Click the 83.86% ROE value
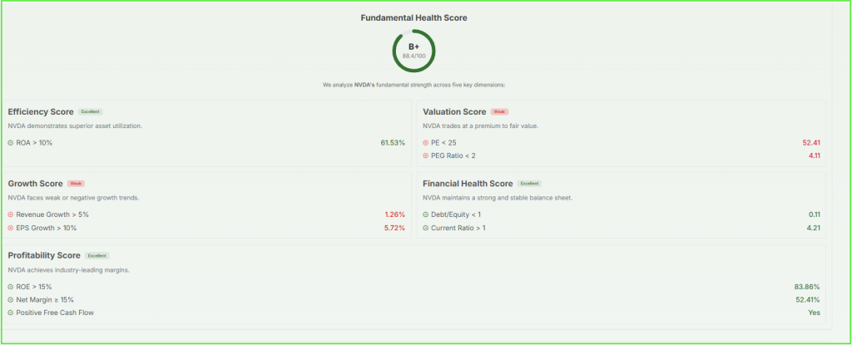Screen dimensions: 852x345 tap(807, 287)
